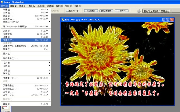180x112 pixels.
Task: Choose 页面设置 from the File menu
Action: [x=26, y=86]
